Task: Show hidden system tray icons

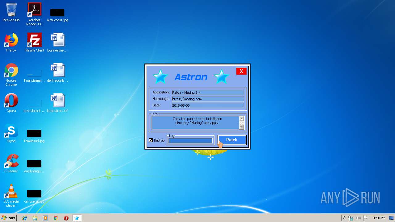Action: click(344, 218)
